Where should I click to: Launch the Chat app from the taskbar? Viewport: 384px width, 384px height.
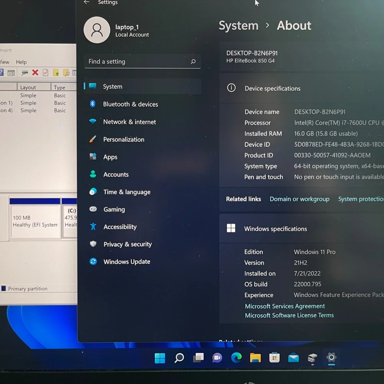(217, 358)
